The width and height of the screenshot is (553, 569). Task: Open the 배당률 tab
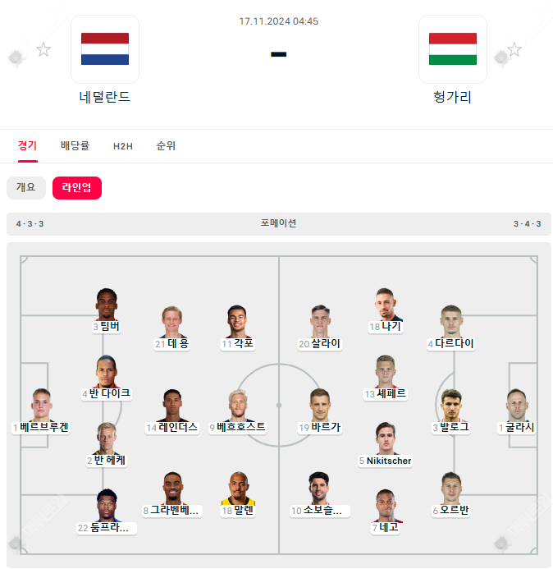click(x=75, y=146)
